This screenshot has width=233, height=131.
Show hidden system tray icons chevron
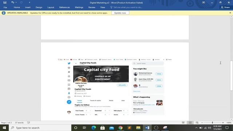[x=196, y=128]
